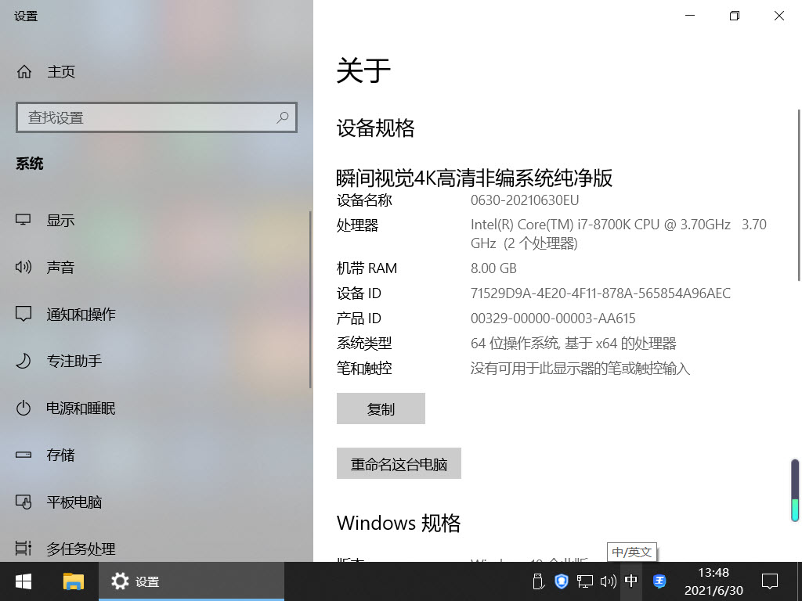Screen dimensions: 802x601
Task: Toggle the 中 input language indicator
Action: [631, 581]
